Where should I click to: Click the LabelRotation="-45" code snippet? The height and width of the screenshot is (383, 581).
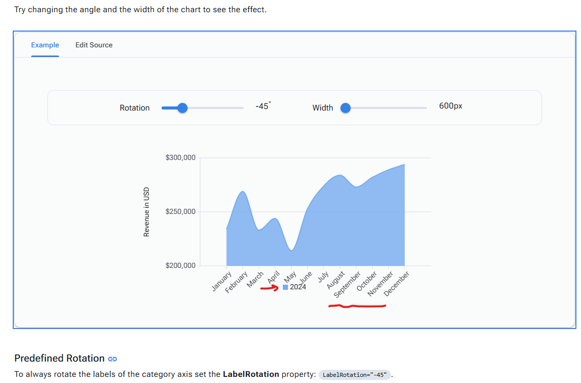point(355,374)
